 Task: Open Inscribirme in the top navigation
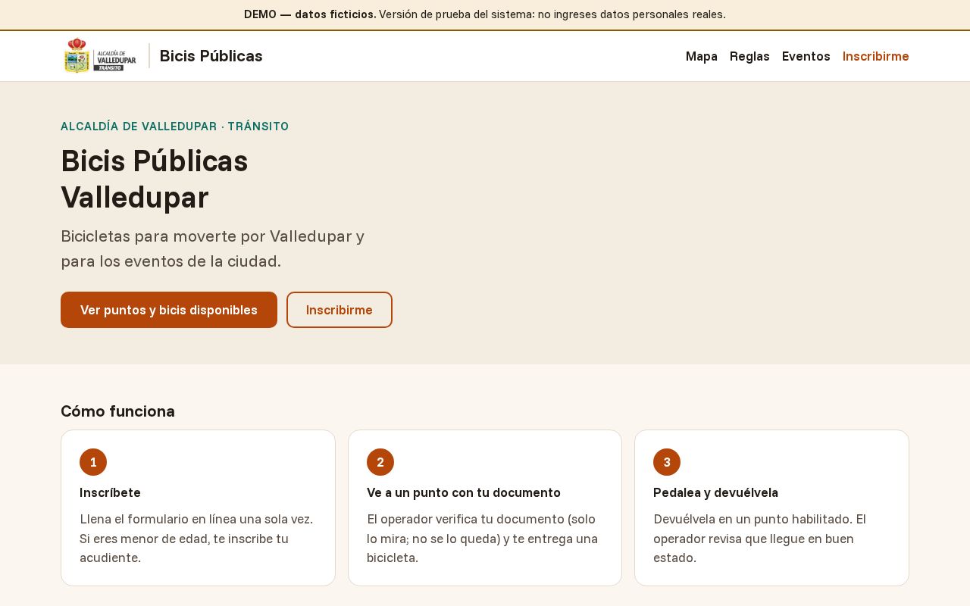[876, 56]
